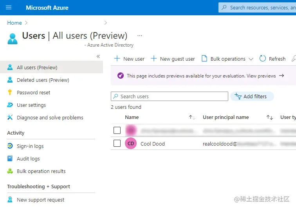This screenshot has width=296, height=209.
Task: Click the purple rocket preview icon
Action: pos(121,76)
